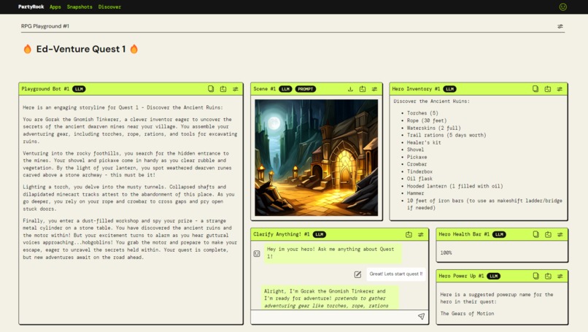Click box-with-arrow icon in Scene #1 header
Viewport: 588px width, 332px height.
tap(363, 89)
